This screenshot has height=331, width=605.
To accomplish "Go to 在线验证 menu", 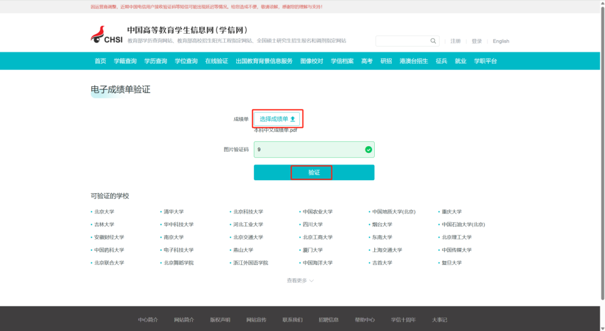I will (216, 61).
